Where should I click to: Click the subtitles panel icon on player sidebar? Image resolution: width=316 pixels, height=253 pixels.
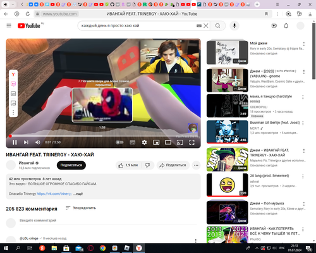[x=13, y=94]
